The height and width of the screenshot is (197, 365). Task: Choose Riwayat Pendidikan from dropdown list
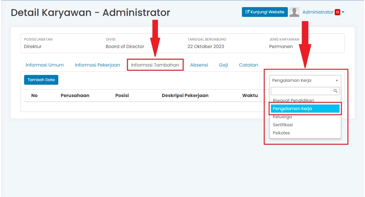click(x=293, y=101)
